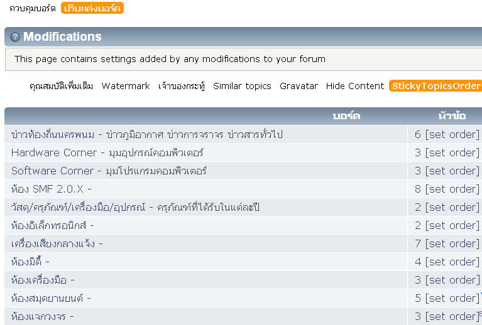Select the Gravatar tab

(299, 86)
